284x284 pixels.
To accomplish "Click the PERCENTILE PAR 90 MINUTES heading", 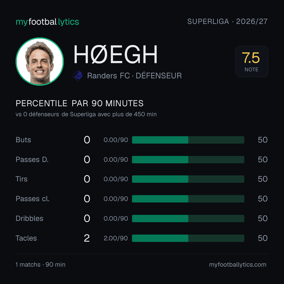I will (79, 103).
